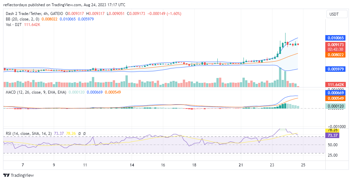The height and width of the screenshot is (181, 352).
Task: Click the RSI legend value 78.26
Action: coord(70,134)
